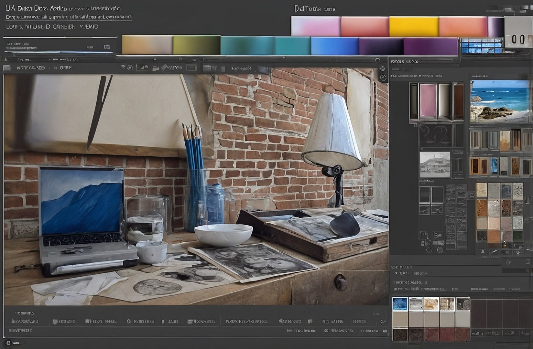This screenshot has height=349, width=533.
Task: Choose the olive green swatch in lower strip
Action: (x=197, y=45)
